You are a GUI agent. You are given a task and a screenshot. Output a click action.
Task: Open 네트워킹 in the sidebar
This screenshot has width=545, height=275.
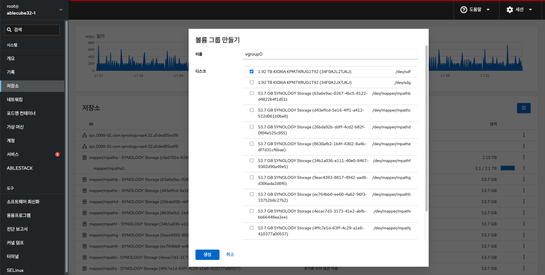(x=15, y=100)
